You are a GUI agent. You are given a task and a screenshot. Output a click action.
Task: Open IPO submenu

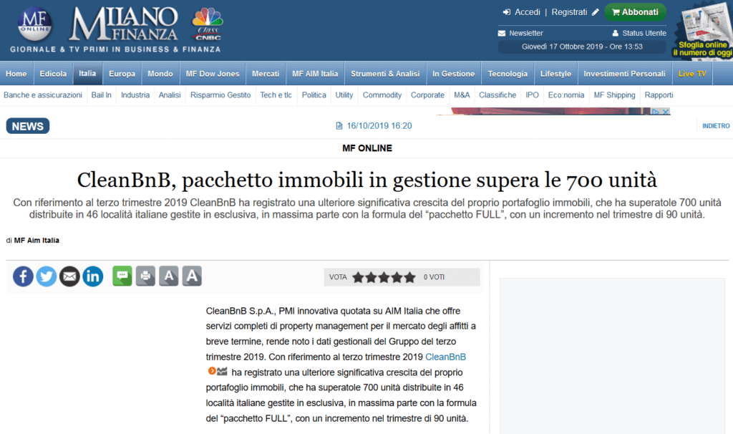[532, 95]
